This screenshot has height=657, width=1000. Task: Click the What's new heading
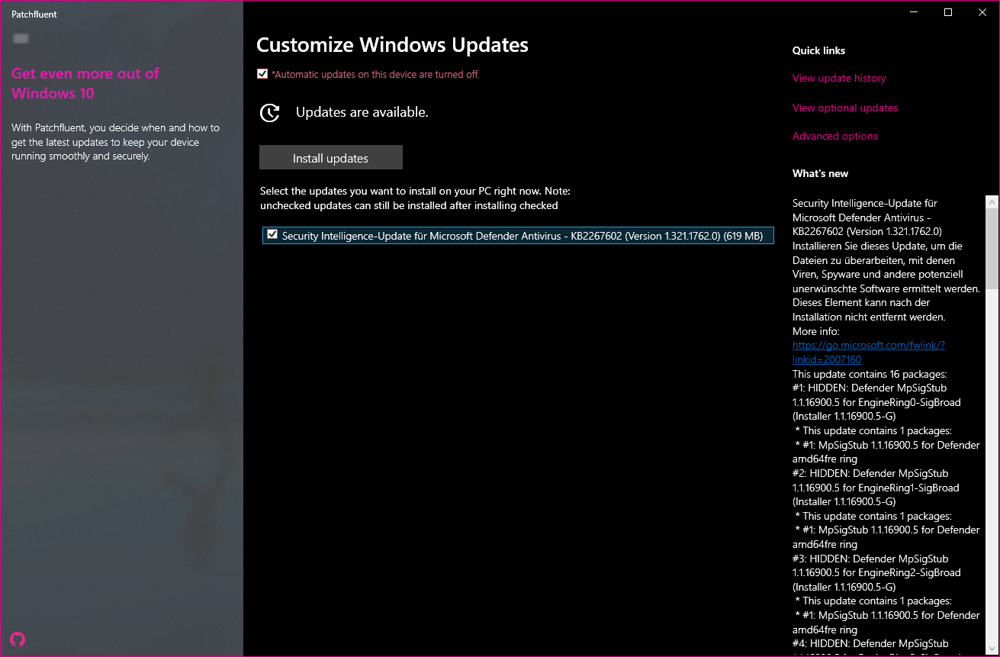[820, 173]
